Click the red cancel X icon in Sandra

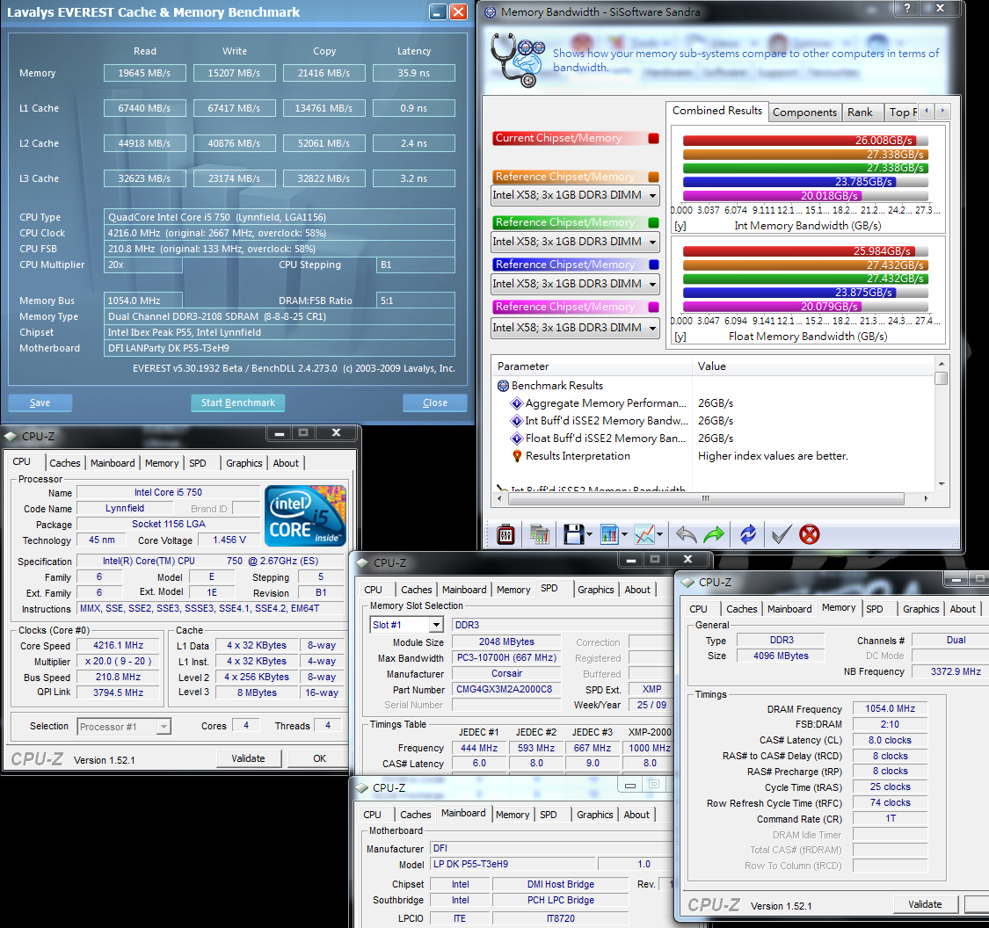pos(810,534)
